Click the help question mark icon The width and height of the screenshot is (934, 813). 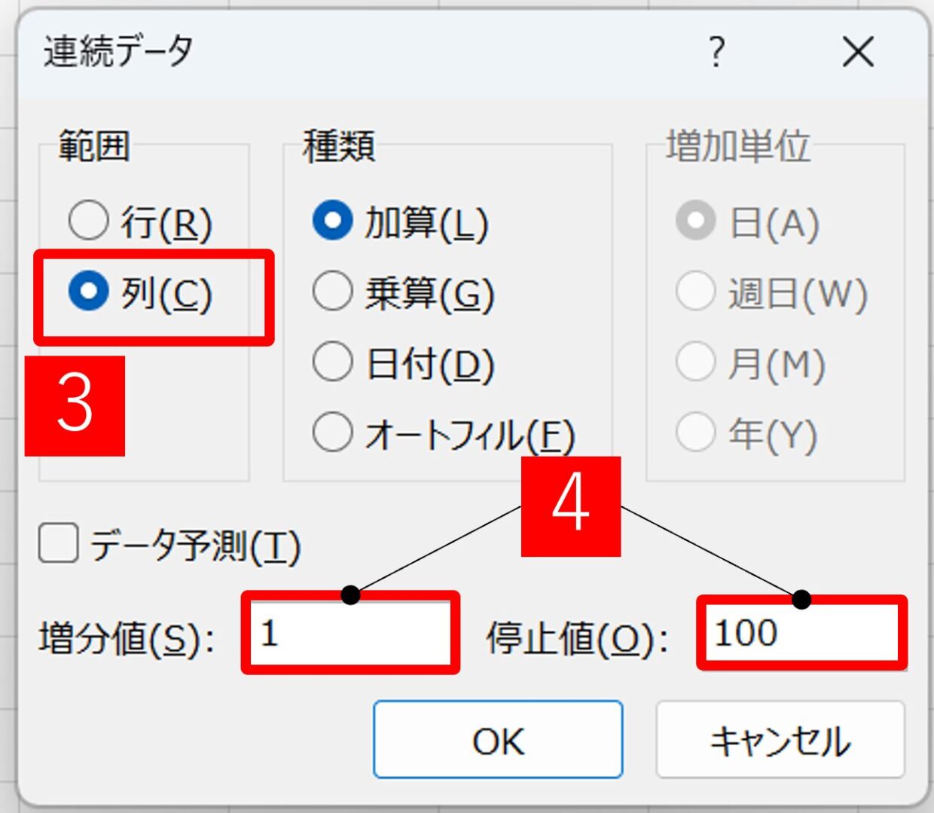point(716,52)
